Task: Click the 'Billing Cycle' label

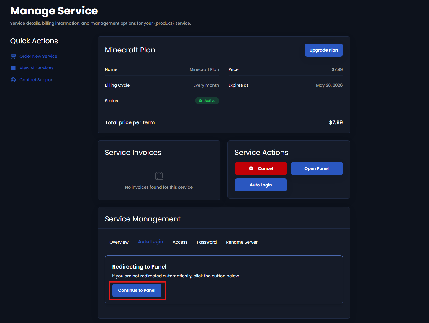Action: point(117,85)
